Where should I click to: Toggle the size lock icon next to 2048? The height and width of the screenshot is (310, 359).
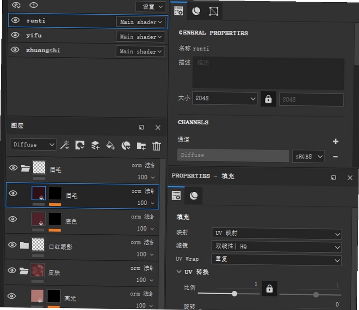268,99
